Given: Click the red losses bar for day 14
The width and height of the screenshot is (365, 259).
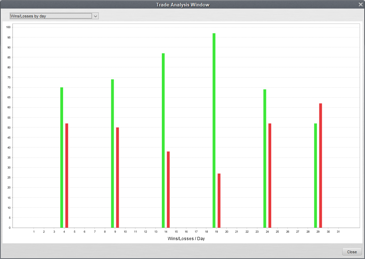Looking at the screenshot, I should pos(168,189).
